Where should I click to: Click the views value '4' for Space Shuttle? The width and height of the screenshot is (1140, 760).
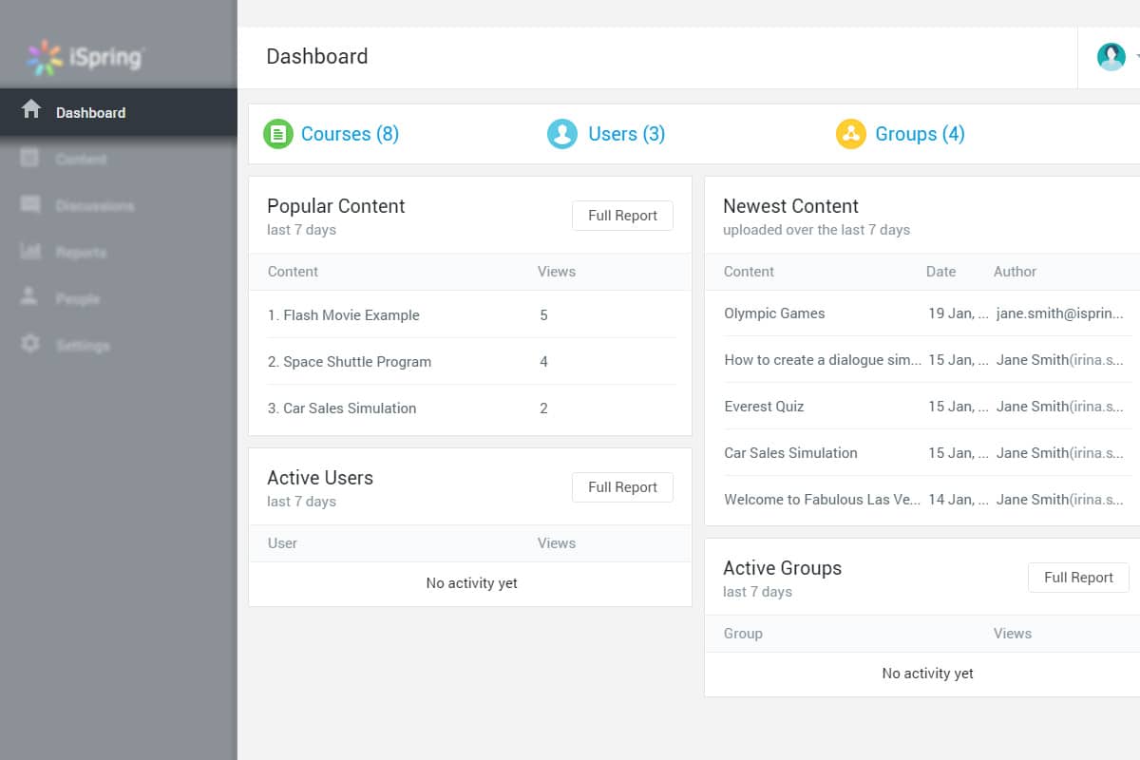pos(543,362)
